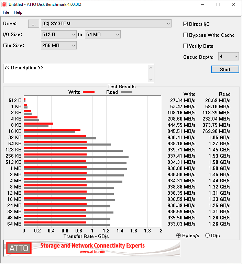Click the 845.51 MB/s write value
The width and height of the screenshot is (242, 264).
(181, 131)
